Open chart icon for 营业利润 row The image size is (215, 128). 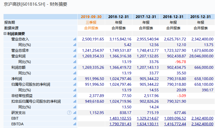click(x=75, y=56)
